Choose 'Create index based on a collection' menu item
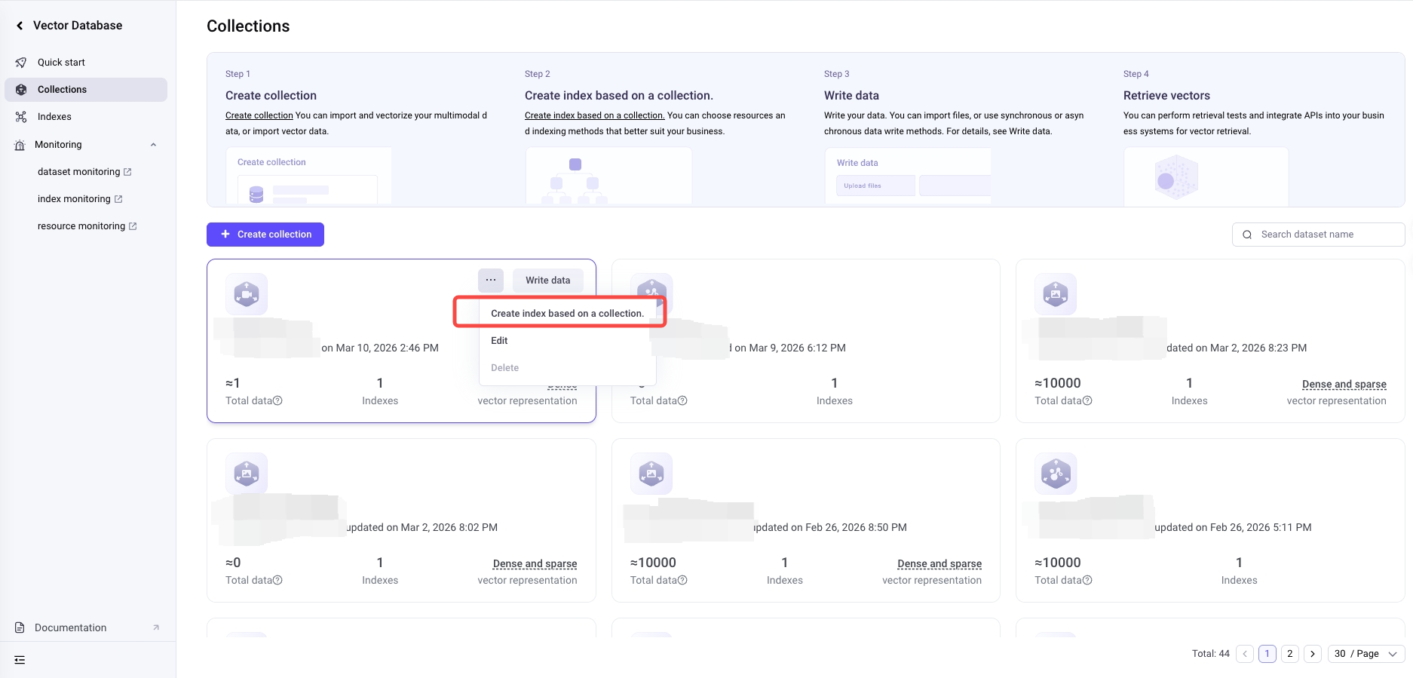The image size is (1413, 678). coord(567,314)
